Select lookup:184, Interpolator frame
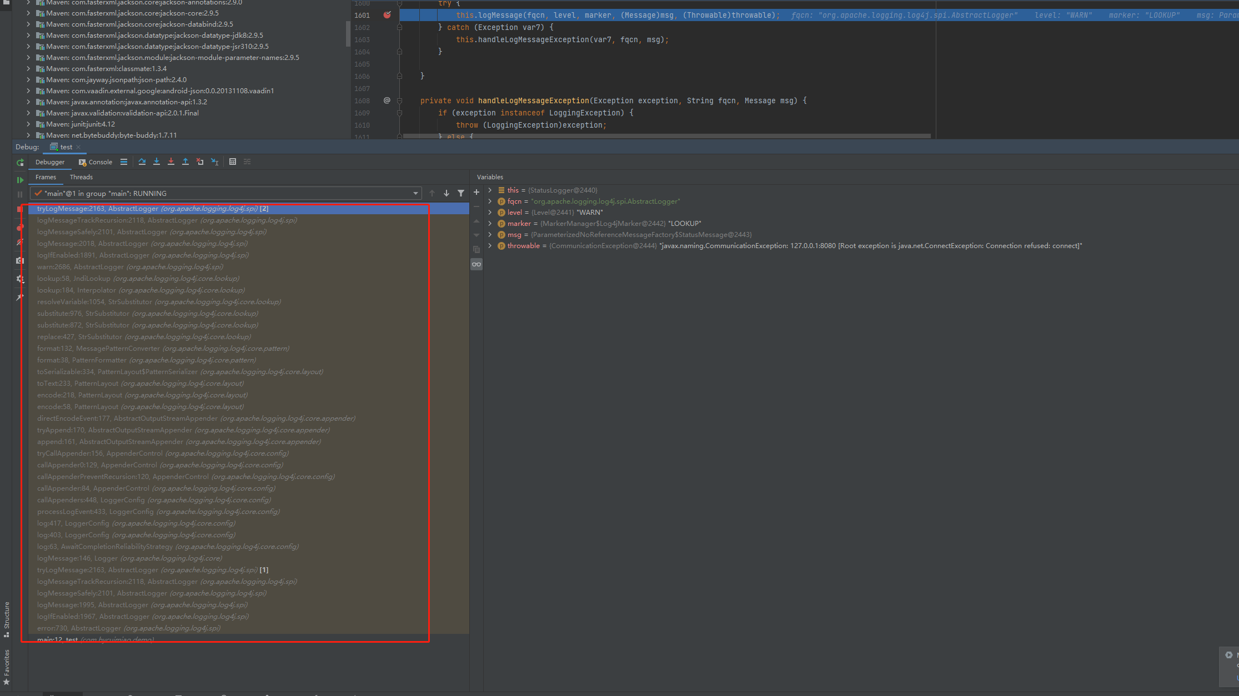This screenshot has height=696, width=1239. coord(249,290)
